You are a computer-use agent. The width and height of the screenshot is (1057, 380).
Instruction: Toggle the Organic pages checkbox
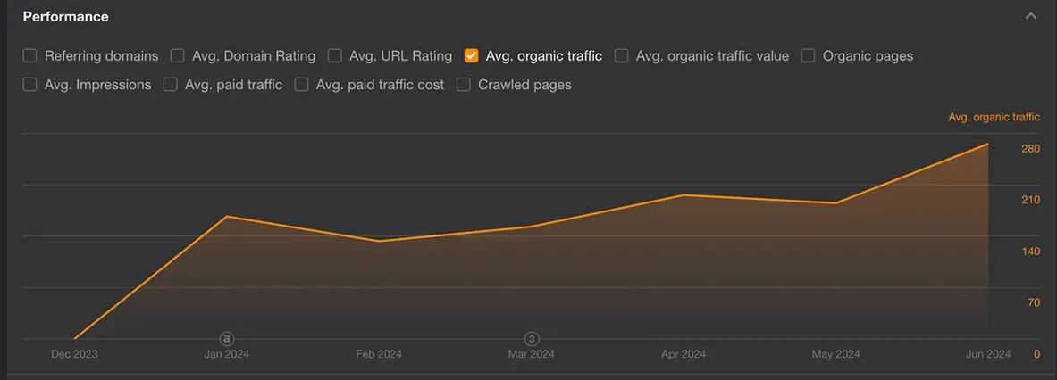809,56
